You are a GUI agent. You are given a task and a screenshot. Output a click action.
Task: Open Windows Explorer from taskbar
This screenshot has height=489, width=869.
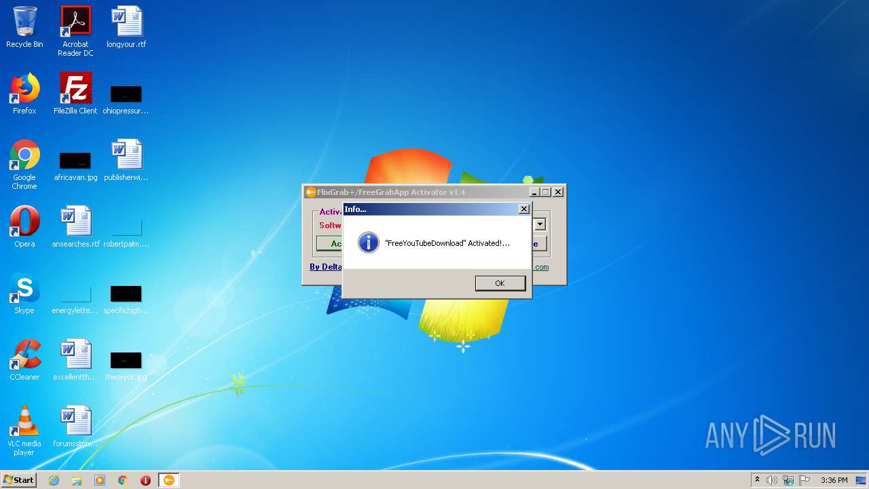(x=77, y=480)
